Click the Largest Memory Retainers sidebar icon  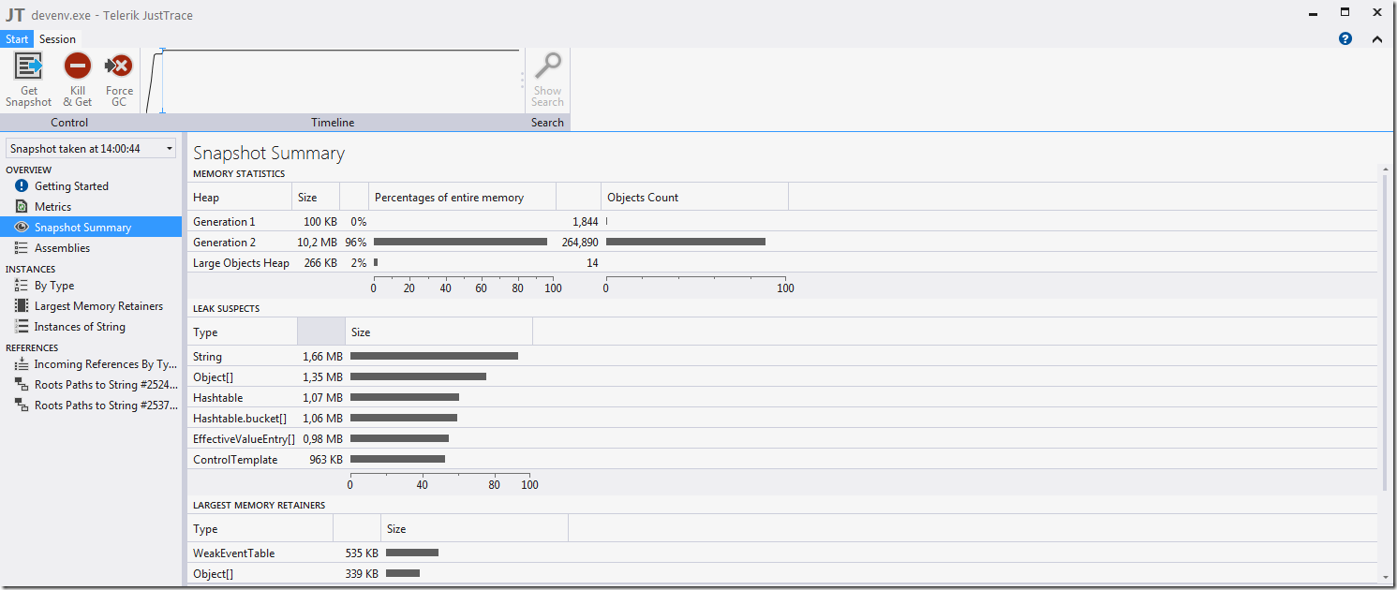(22, 306)
